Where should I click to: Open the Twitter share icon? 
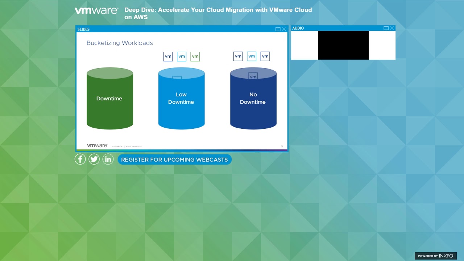point(94,159)
